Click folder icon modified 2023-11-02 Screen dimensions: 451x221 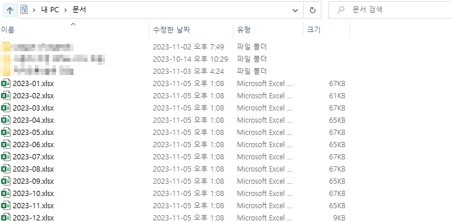point(6,47)
